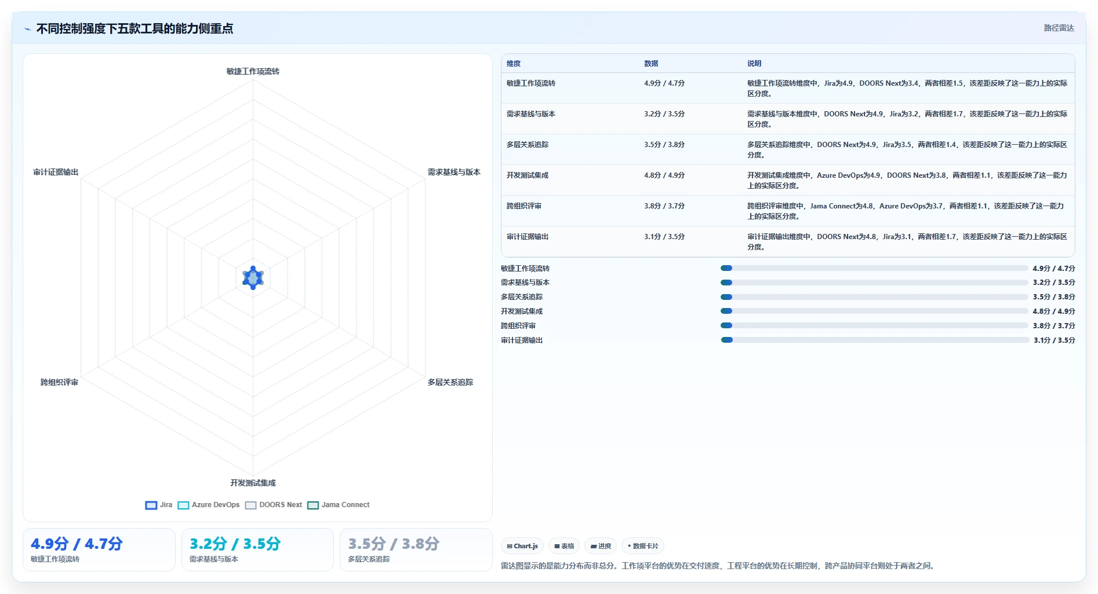Toggle the Jira legend swatch
Screen dimensions: 1098x594
[151, 505]
